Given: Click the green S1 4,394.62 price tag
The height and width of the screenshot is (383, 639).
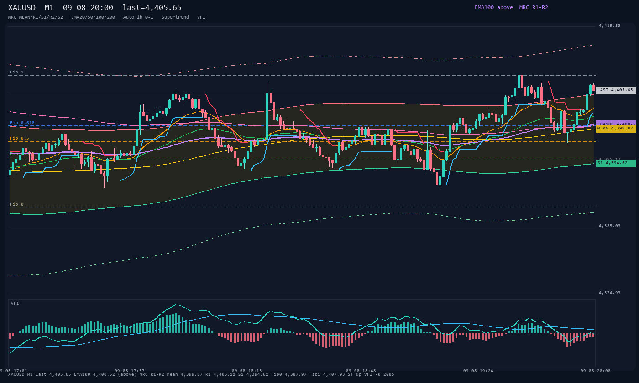Looking at the screenshot, I should point(616,163).
